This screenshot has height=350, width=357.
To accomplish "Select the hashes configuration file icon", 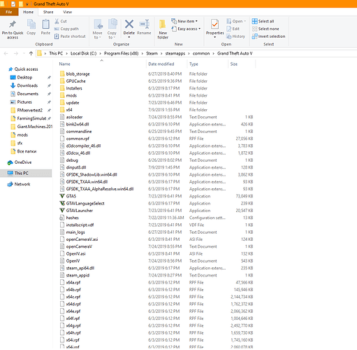I will (x=62, y=218).
